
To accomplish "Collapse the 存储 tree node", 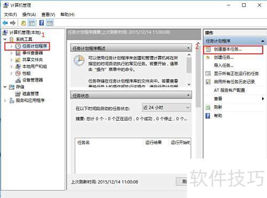I will (5, 87).
